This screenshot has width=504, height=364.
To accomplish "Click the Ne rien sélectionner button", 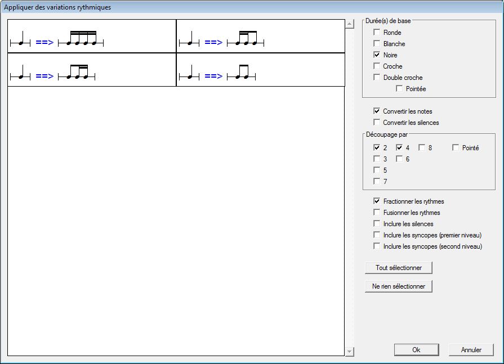I will click(x=399, y=286).
